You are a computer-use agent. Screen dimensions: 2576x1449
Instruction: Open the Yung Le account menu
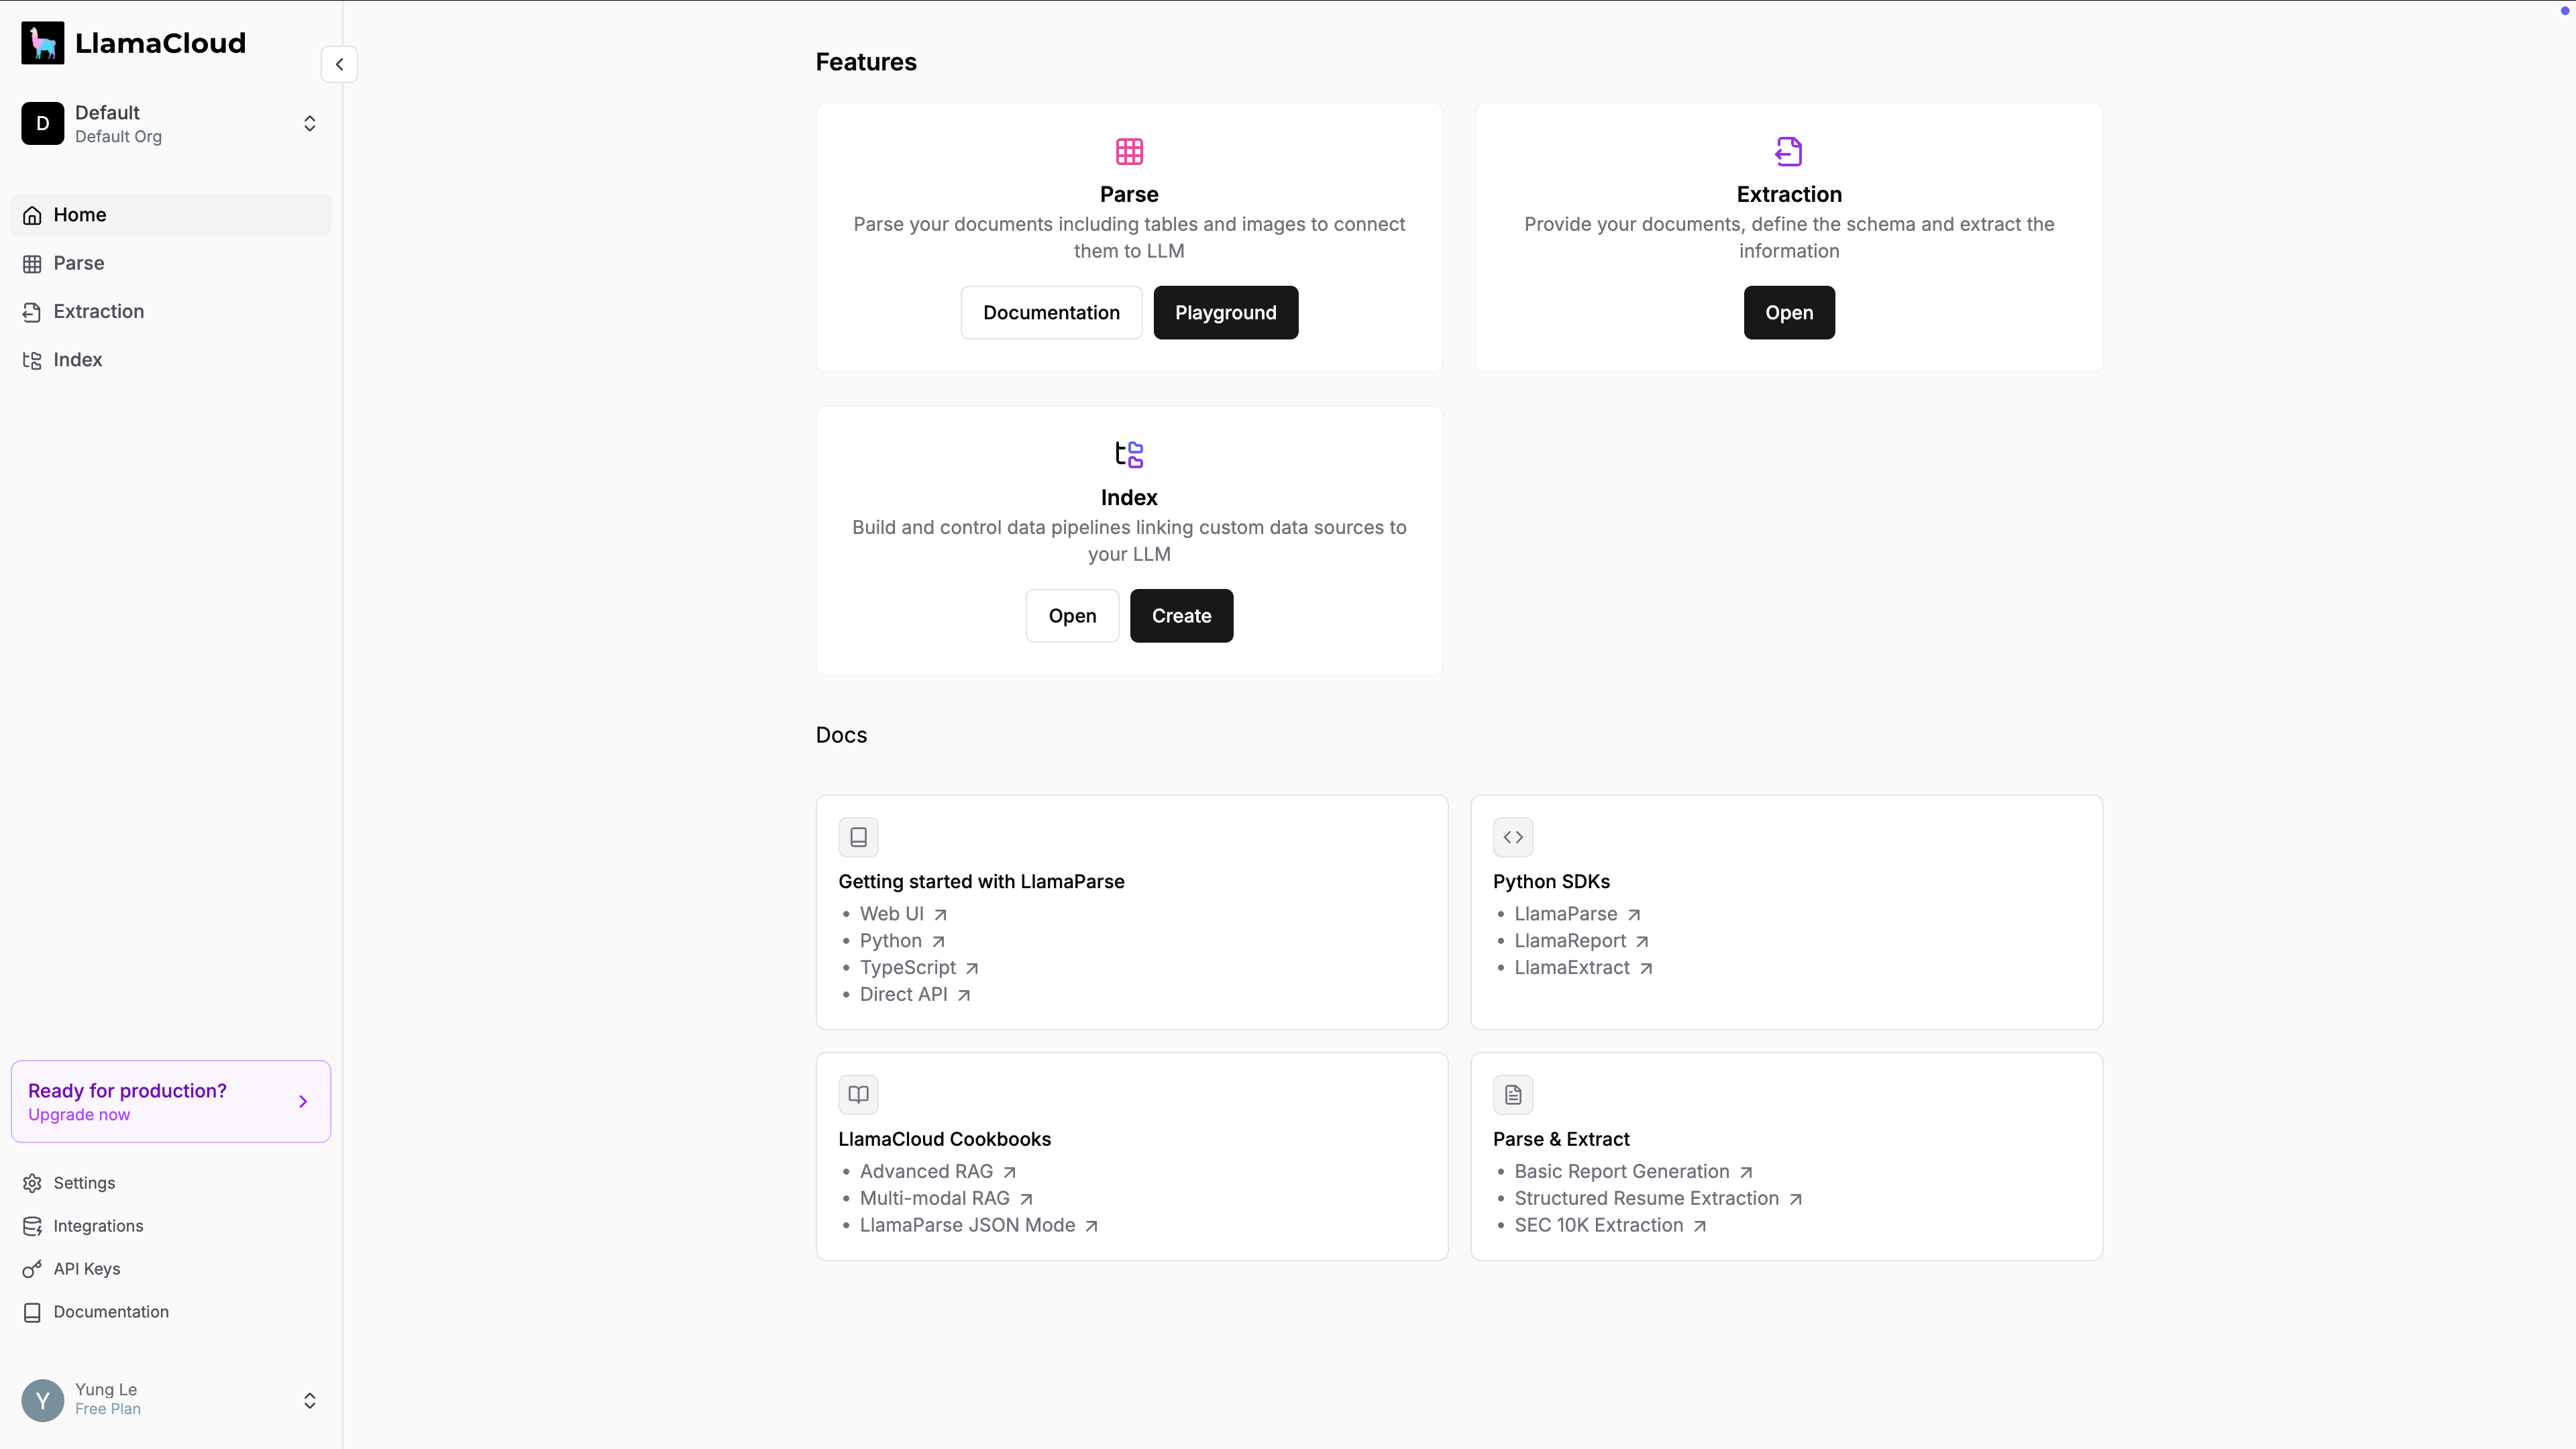click(x=170, y=1400)
